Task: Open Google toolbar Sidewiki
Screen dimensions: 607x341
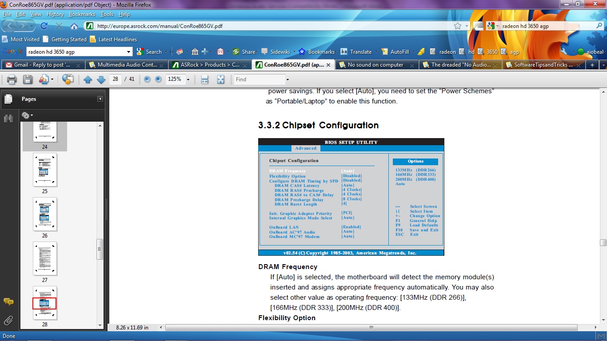Action: click(275, 52)
